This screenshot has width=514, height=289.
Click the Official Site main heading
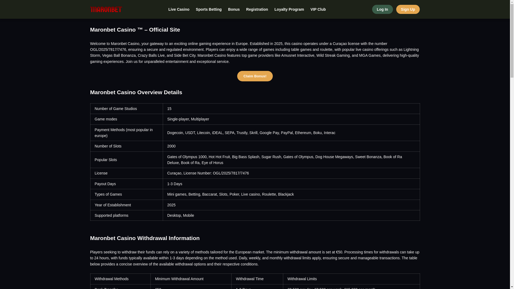135,30
